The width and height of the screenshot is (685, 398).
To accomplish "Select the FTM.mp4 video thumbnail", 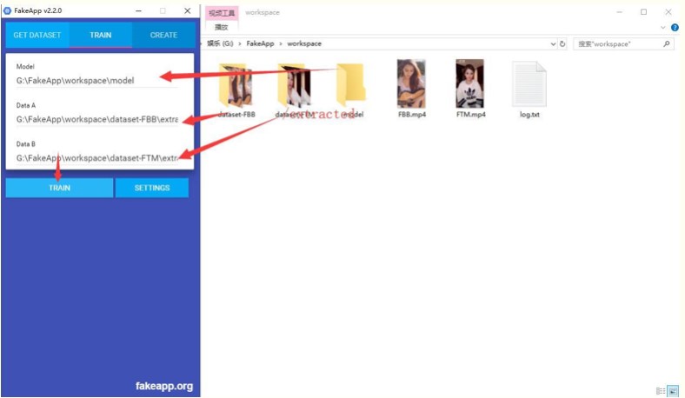I will click(x=470, y=84).
